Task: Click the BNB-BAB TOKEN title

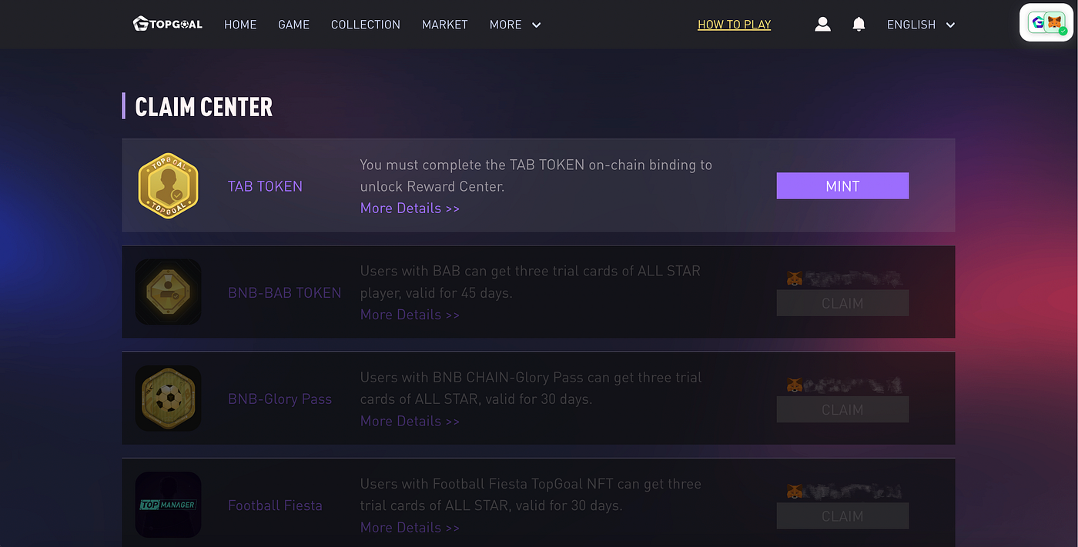Action: click(x=284, y=292)
